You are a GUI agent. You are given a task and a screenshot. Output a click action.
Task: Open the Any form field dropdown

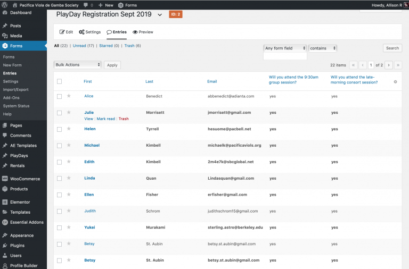pyautogui.click(x=285, y=48)
